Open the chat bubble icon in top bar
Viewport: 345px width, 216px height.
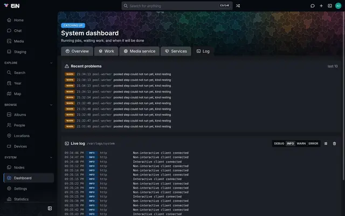coord(313,6)
